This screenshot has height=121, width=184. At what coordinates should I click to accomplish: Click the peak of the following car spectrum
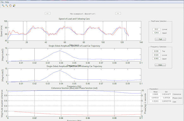click(x=60, y=70)
